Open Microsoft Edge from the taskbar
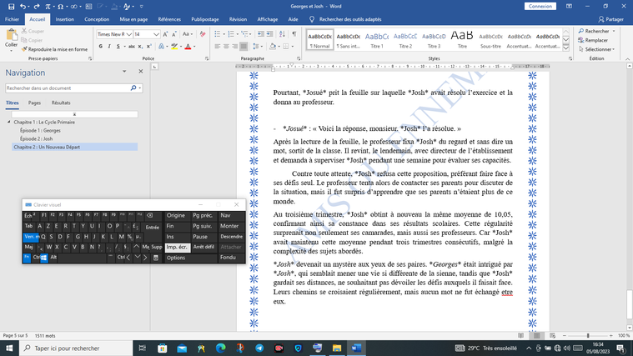633x356 pixels. (221, 348)
